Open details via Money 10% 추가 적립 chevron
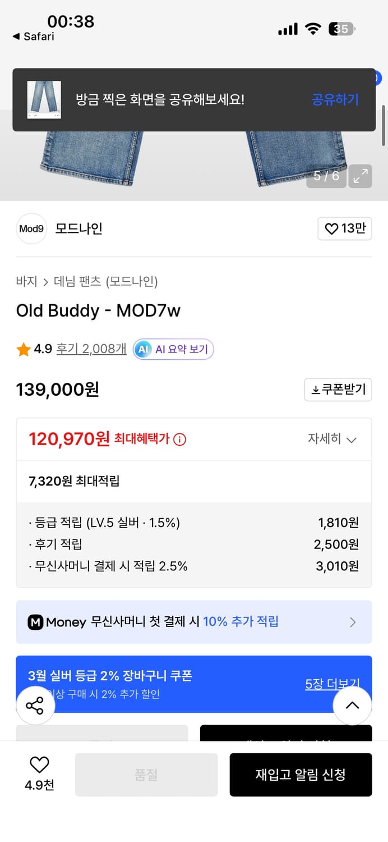388x842 pixels. pos(353,622)
